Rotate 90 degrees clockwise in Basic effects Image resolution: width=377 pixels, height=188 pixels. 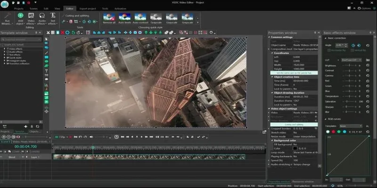point(359,45)
